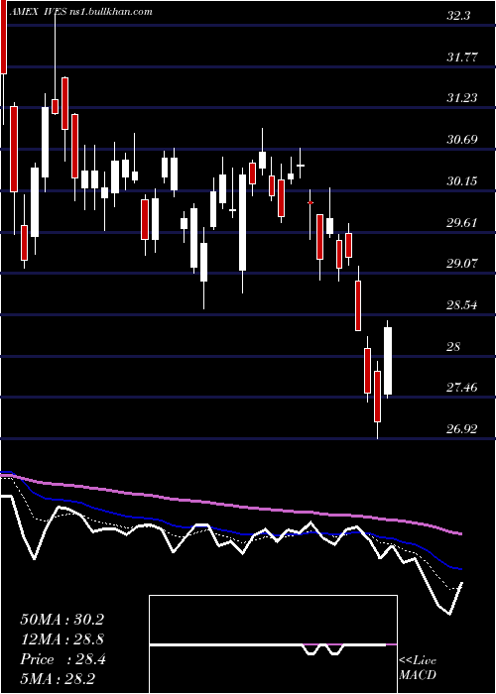Click the tall white candle spanning 29.07 to 30.15

click(x=242, y=222)
